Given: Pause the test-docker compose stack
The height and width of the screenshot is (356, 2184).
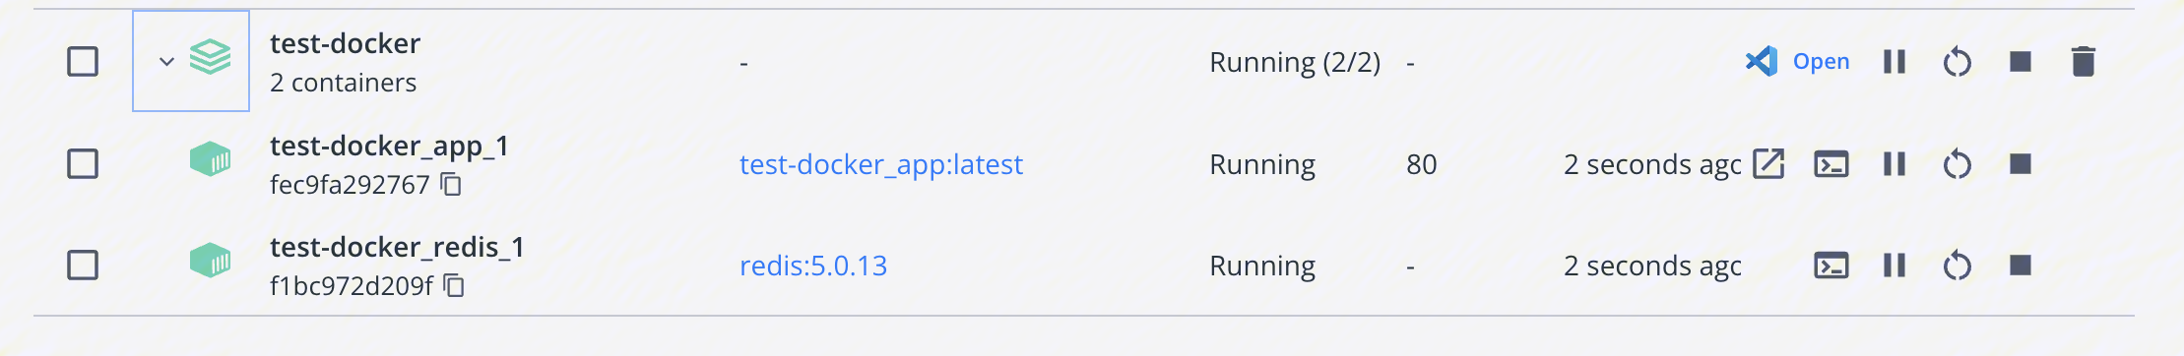Looking at the screenshot, I should pos(1895,62).
